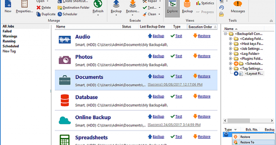Select the Job Settings tree folder
Screen dimensions: 276x145
252,49
